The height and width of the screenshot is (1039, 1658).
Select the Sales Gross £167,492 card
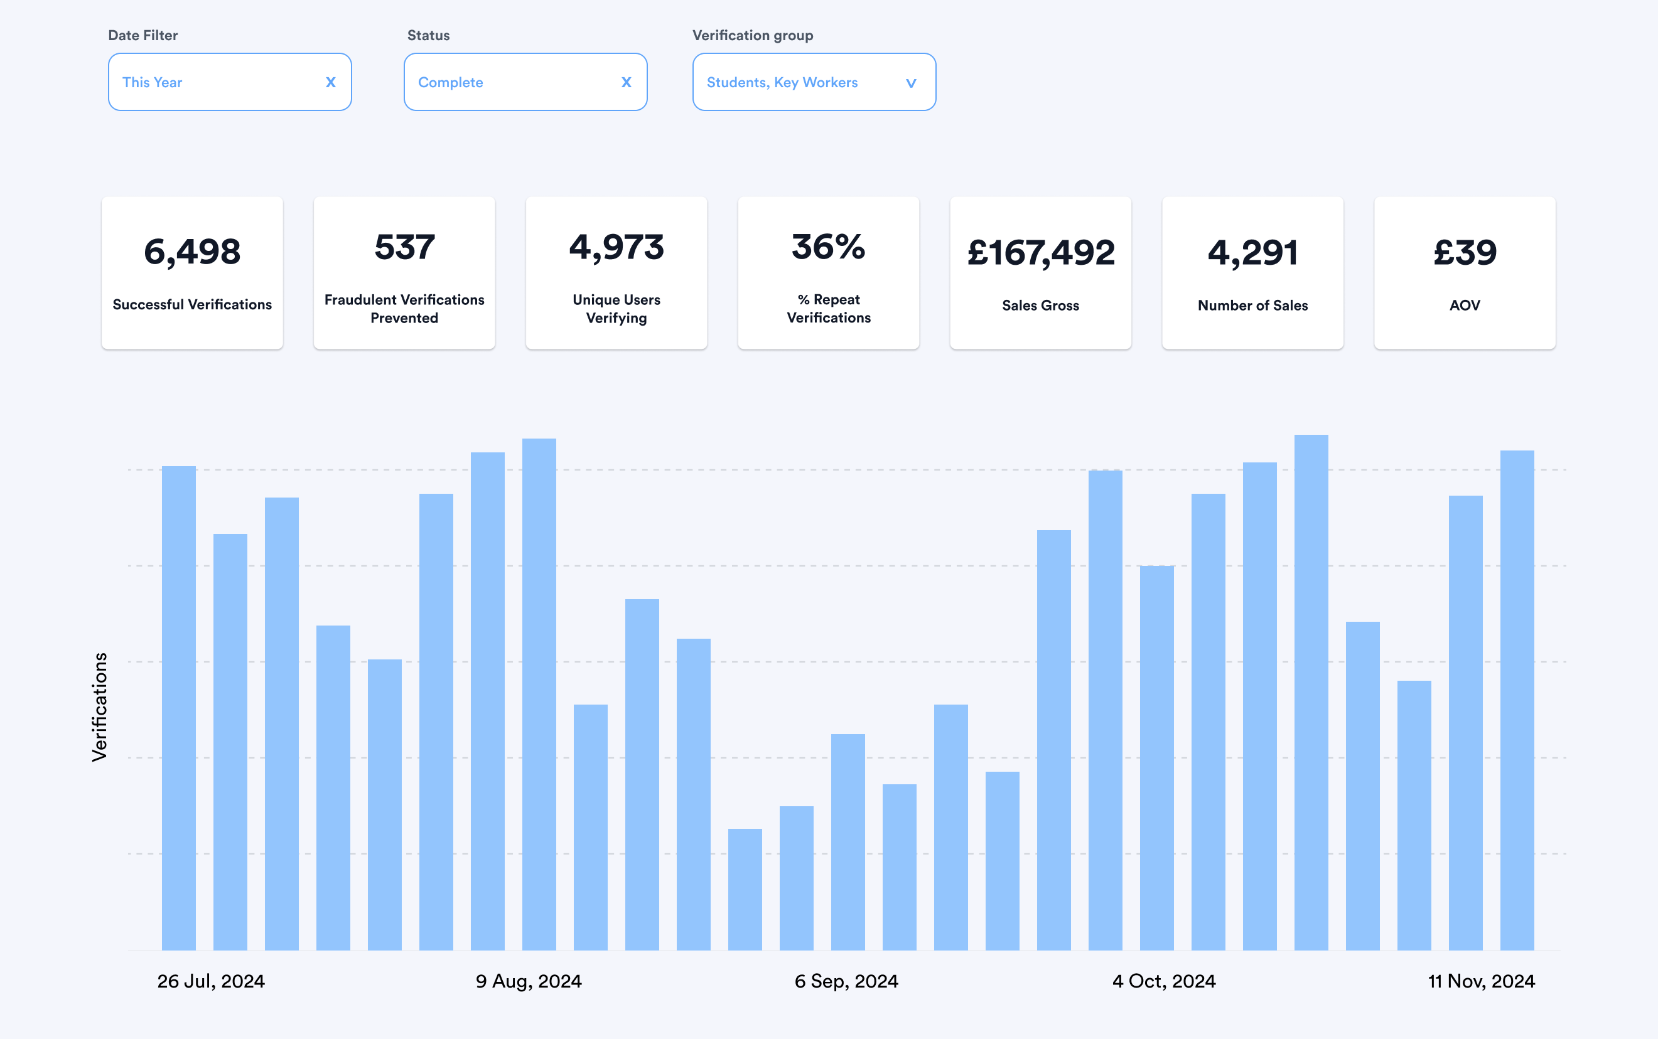coord(1041,274)
